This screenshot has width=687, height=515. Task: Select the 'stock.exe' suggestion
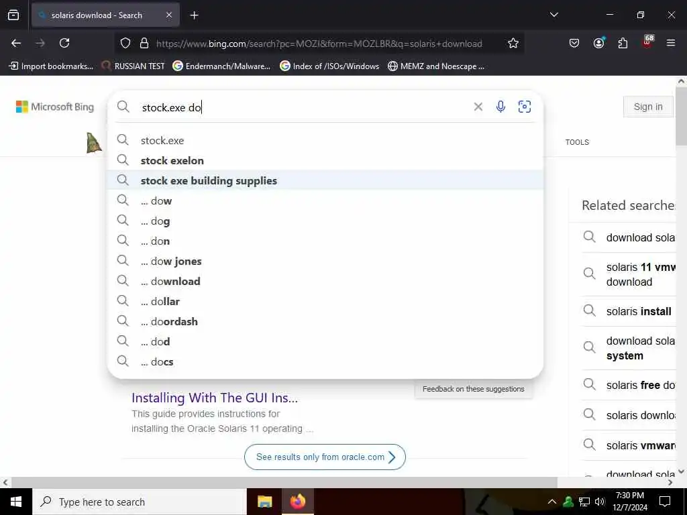coord(325,141)
